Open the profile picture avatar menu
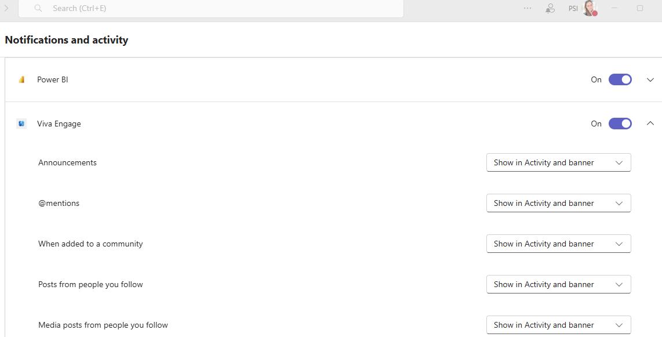This screenshot has height=337, width=662. [590, 8]
